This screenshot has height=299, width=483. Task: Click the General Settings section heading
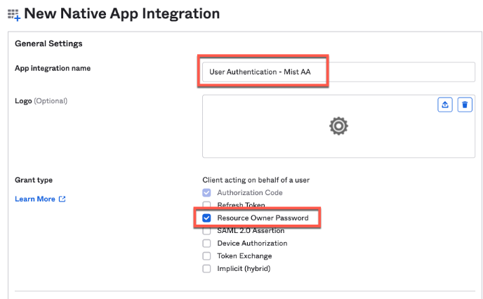click(48, 44)
